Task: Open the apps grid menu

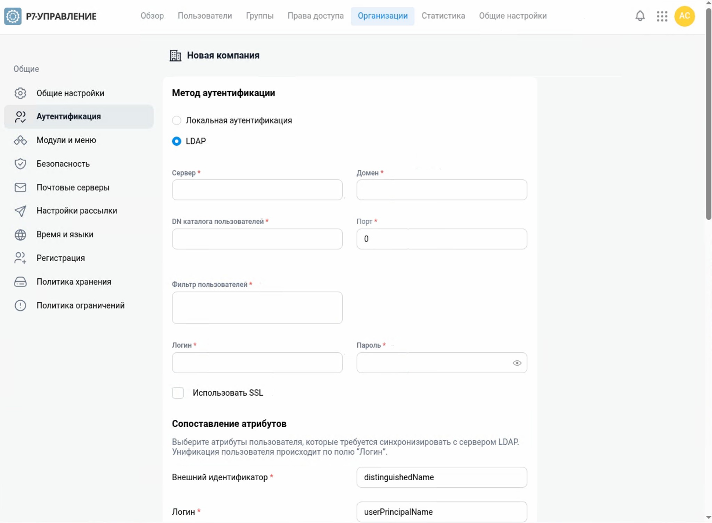Action: click(662, 16)
